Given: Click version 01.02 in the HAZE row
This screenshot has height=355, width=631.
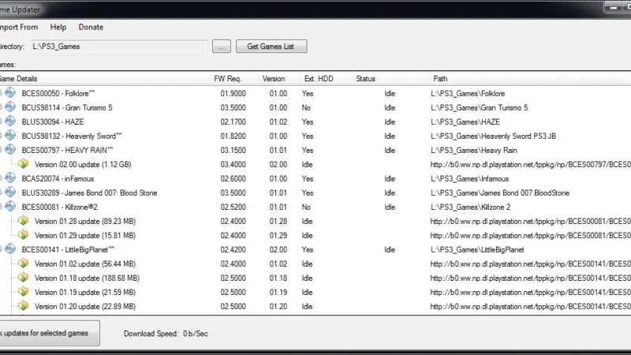Looking at the screenshot, I should click(x=278, y=121).
